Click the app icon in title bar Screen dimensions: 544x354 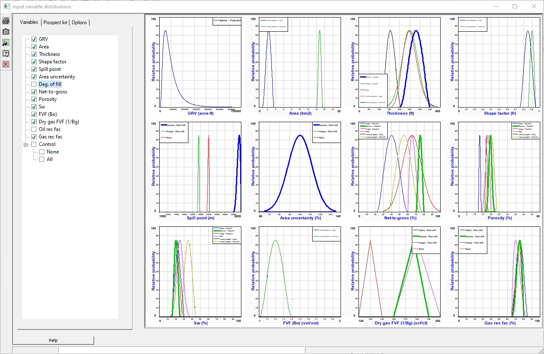6,6
